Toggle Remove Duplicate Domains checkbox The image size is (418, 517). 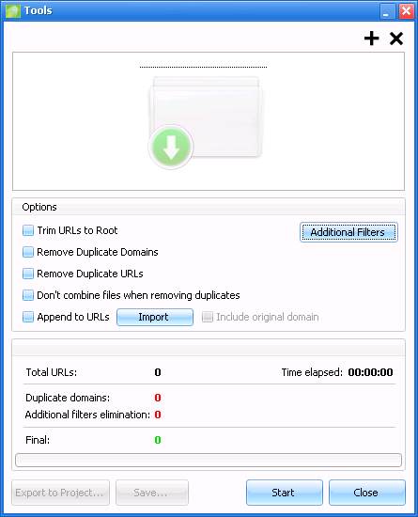[x=28, y=252]
